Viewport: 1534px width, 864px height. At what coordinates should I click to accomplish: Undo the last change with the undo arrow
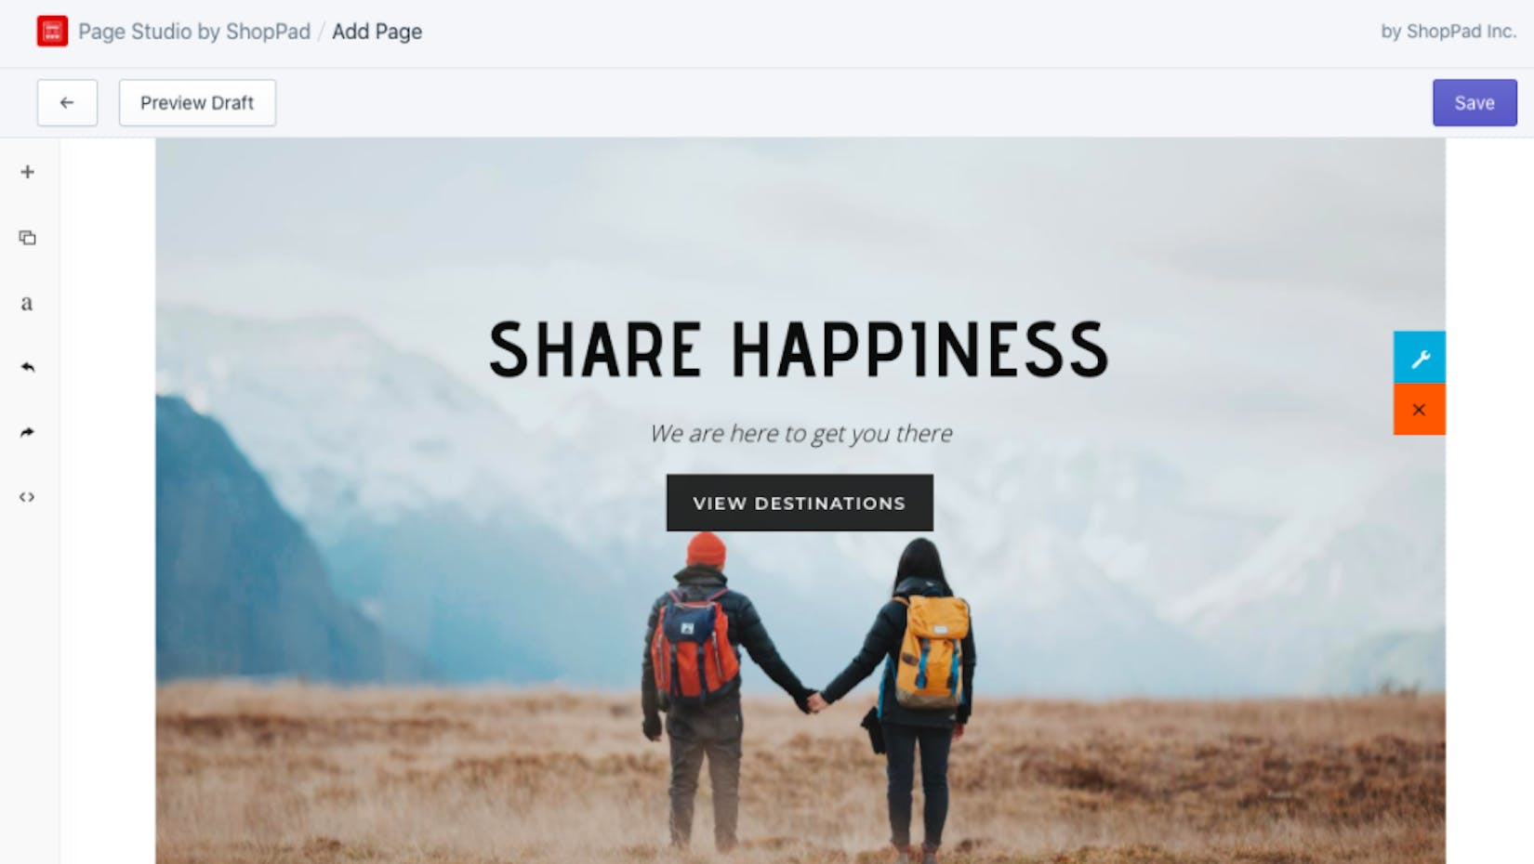point(27,367)
